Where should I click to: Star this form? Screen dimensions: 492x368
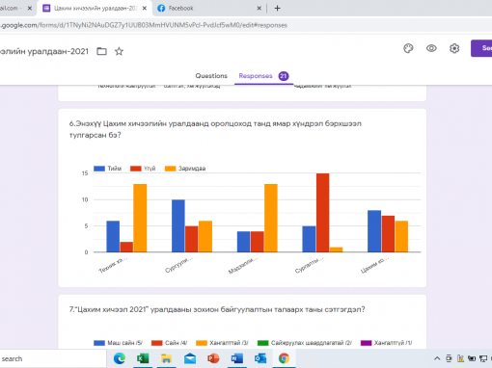[119, 51]
